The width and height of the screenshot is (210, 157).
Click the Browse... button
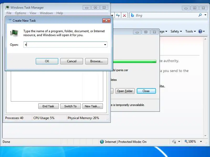(x=96, y=61)
